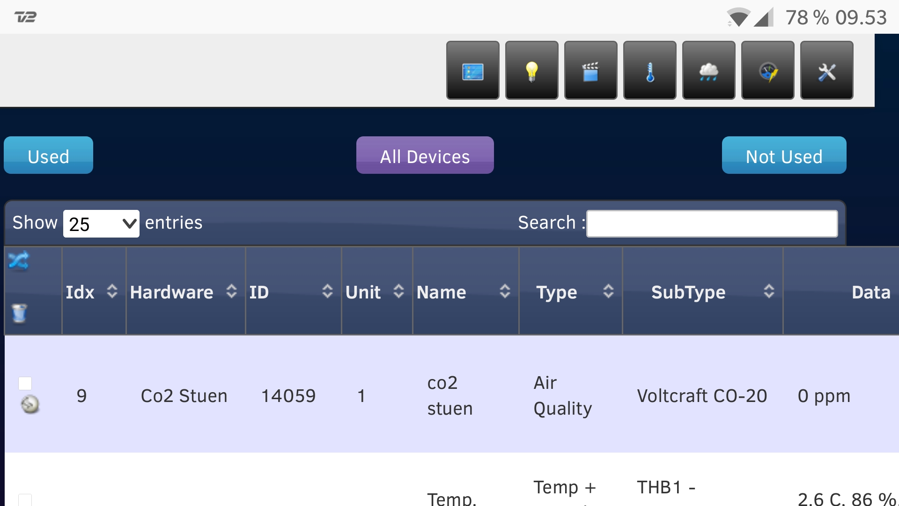Switch to the Not Used devices tab
899x506 pixels.
point(784,156)
